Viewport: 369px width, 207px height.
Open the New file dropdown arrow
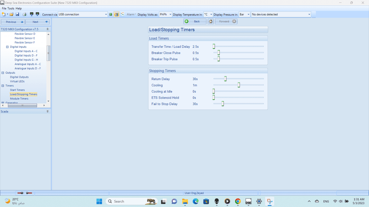(7, 14)
